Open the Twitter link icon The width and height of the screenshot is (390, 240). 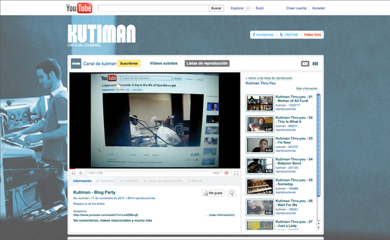[289, 35]
